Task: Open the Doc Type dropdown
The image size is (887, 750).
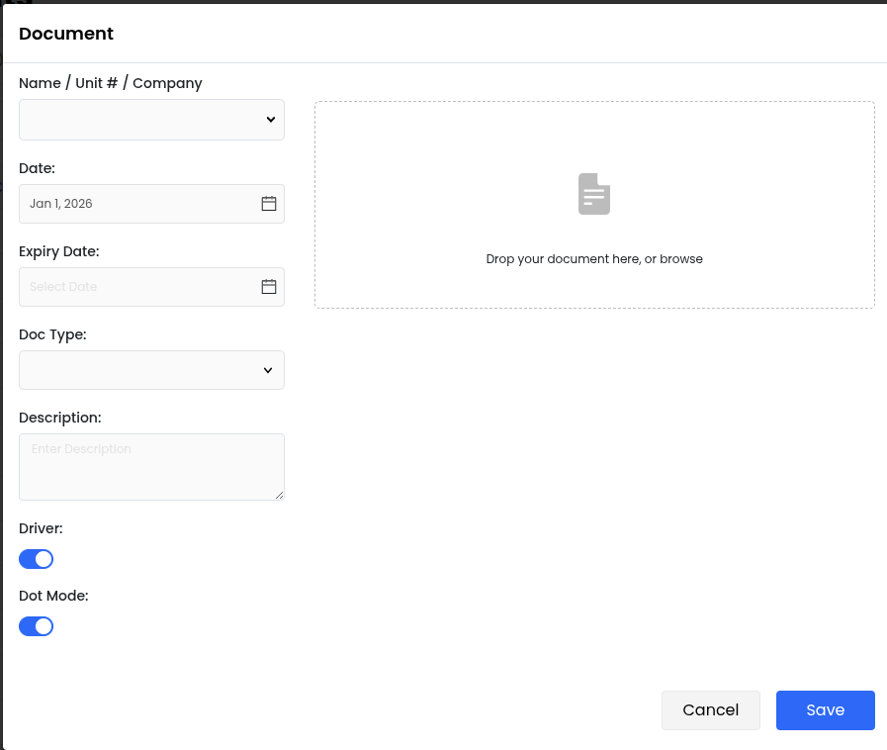Action: click(x=151, y=370)
